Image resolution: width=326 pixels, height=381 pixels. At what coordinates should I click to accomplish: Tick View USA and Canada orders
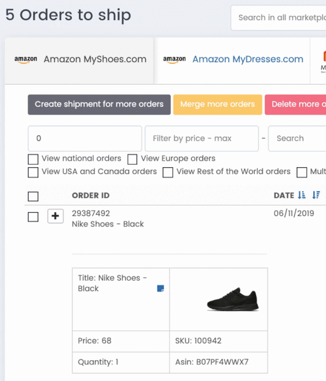33,173
